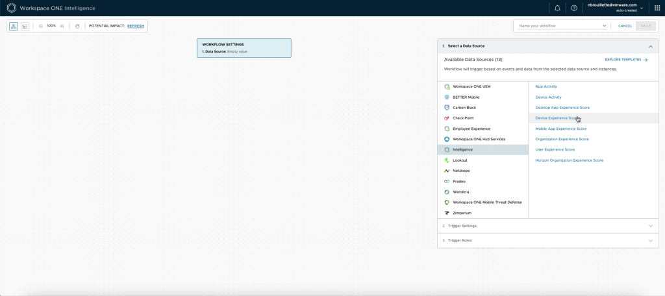This screenshot has width=665, height=296.
Task: Open the help question mark menu
Action: [574, 8]
